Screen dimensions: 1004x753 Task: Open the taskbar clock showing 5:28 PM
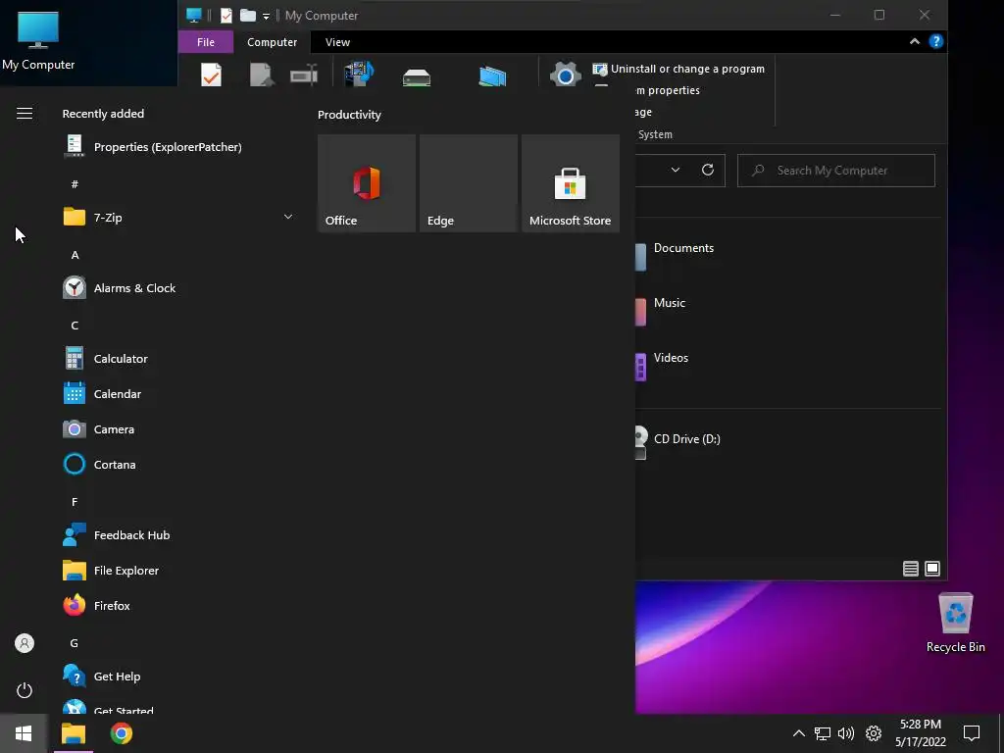tap(920, 733)
